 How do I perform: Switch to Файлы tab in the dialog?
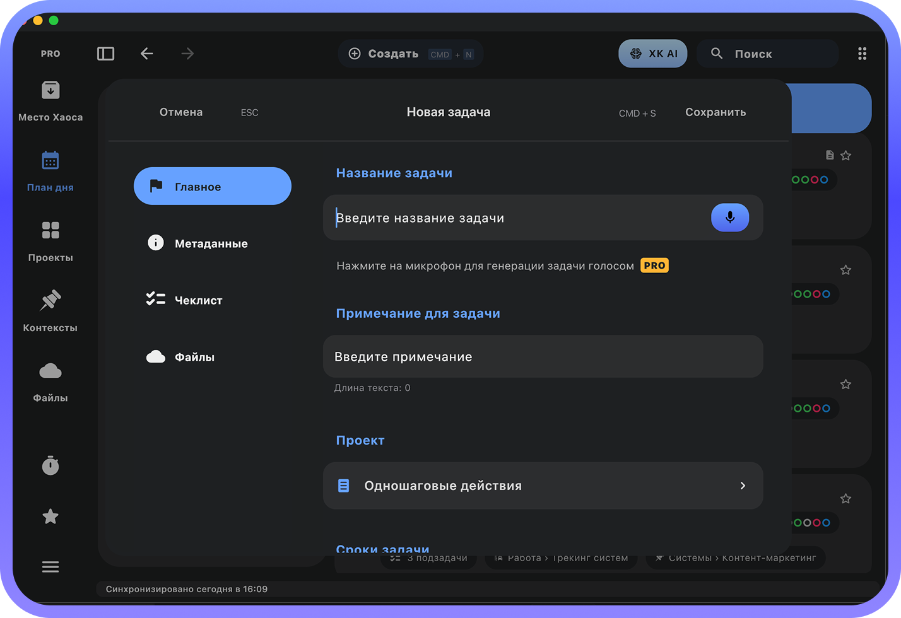(213, 357)
